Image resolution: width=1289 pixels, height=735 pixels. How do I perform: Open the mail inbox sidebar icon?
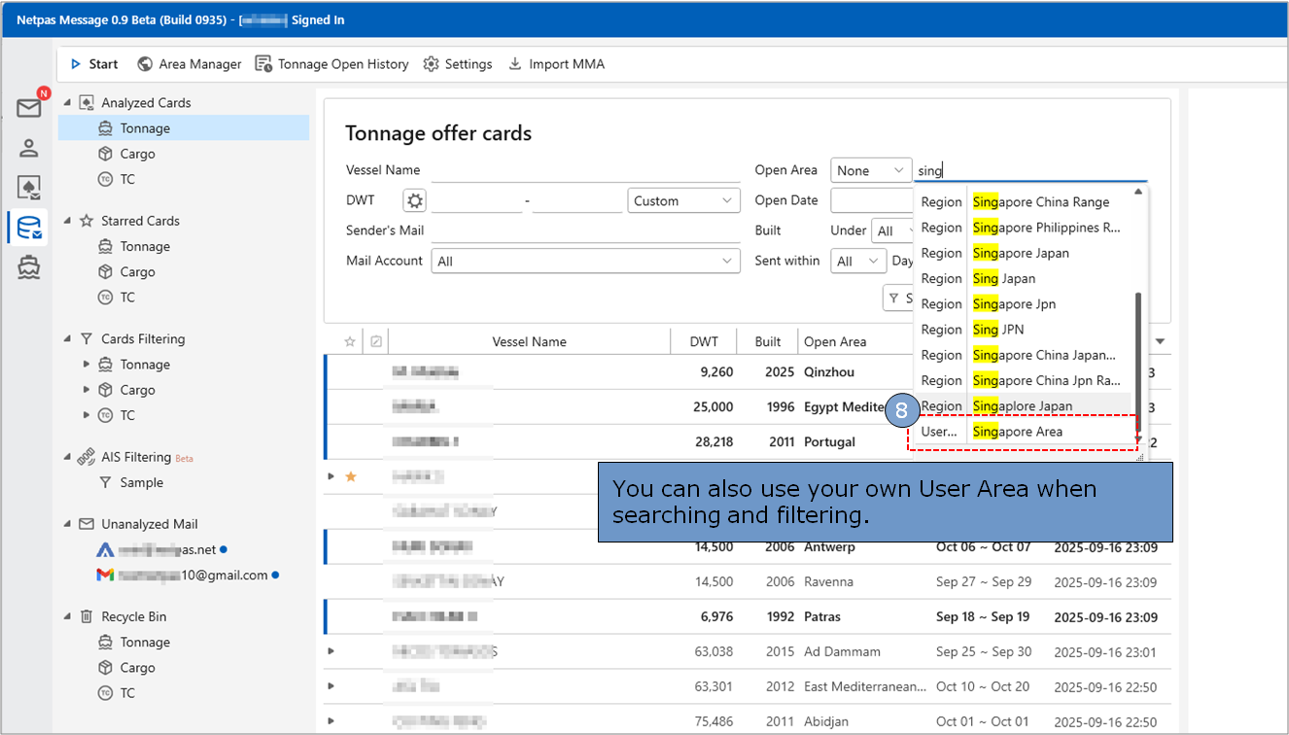(28, 108)
